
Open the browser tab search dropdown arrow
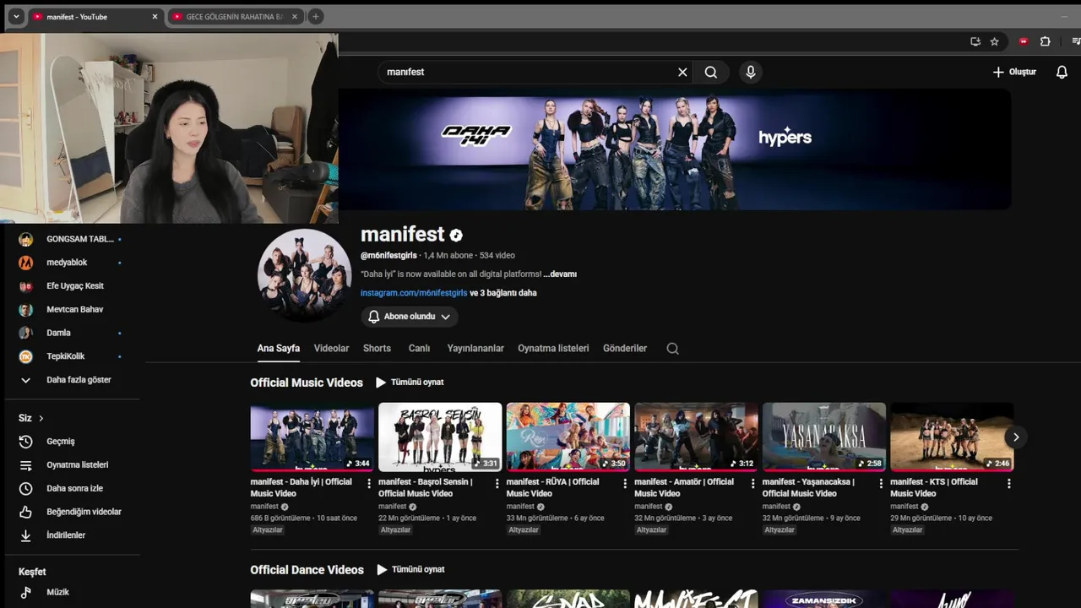(x=16, y=17)
